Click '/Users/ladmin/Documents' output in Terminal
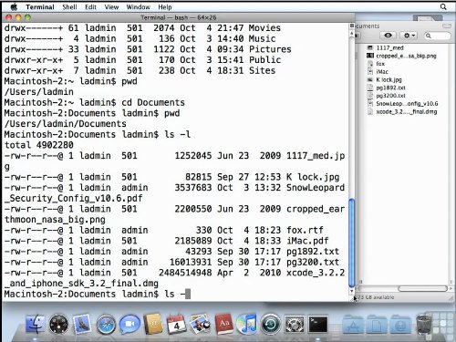The height and width of the screenshot is (342, 456). (x=66, y=124)
